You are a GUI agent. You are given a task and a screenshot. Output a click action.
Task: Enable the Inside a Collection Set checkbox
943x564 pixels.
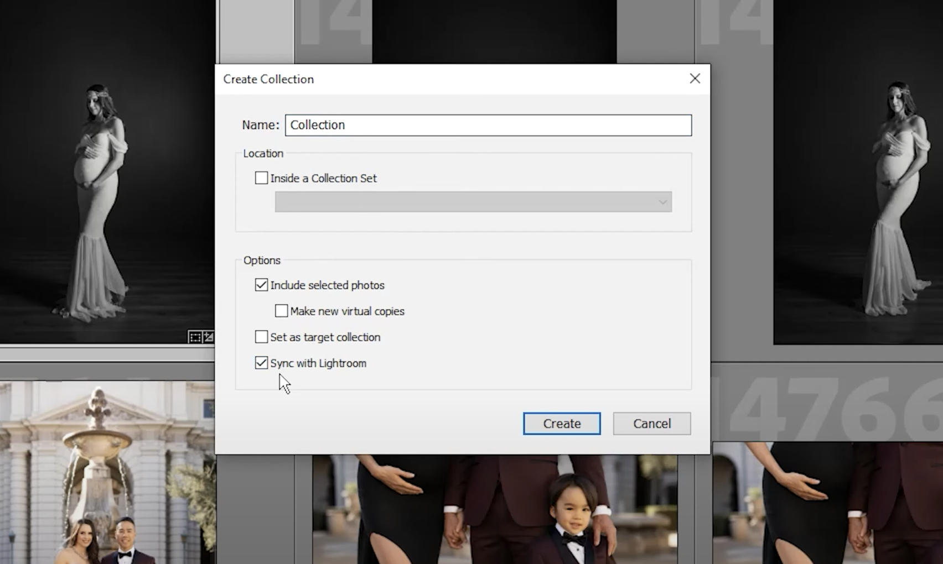(x=261, y=177)
